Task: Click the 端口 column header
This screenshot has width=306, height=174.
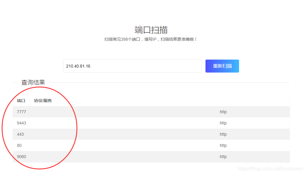Action: (21, 101)
